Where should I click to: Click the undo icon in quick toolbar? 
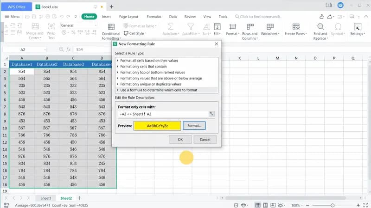click(62, 17)
